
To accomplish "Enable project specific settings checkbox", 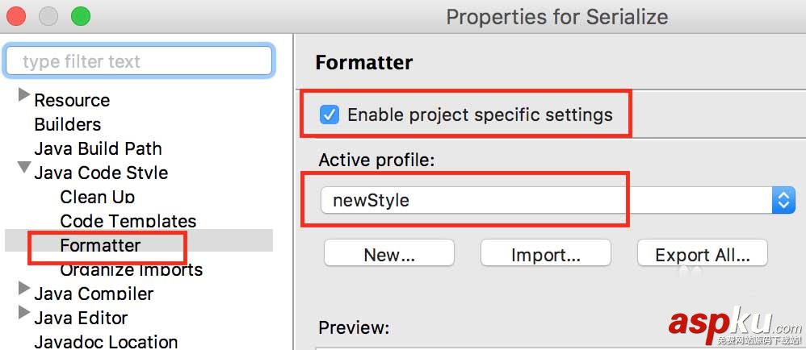I will point(330,115).
